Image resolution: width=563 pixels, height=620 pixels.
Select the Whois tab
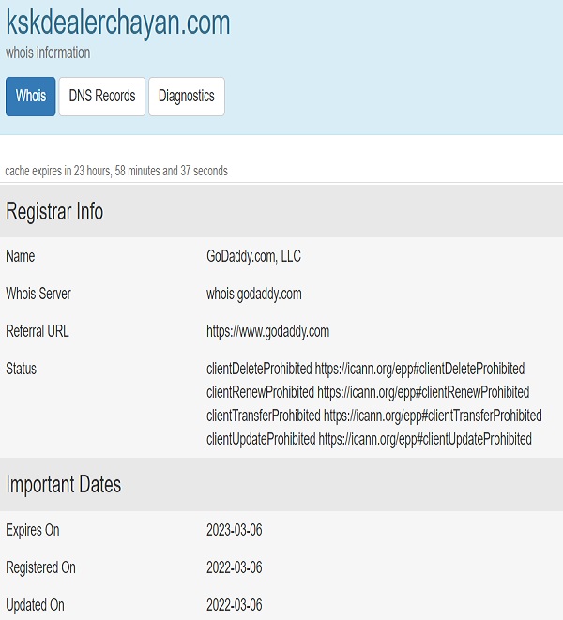click(31, 97)
